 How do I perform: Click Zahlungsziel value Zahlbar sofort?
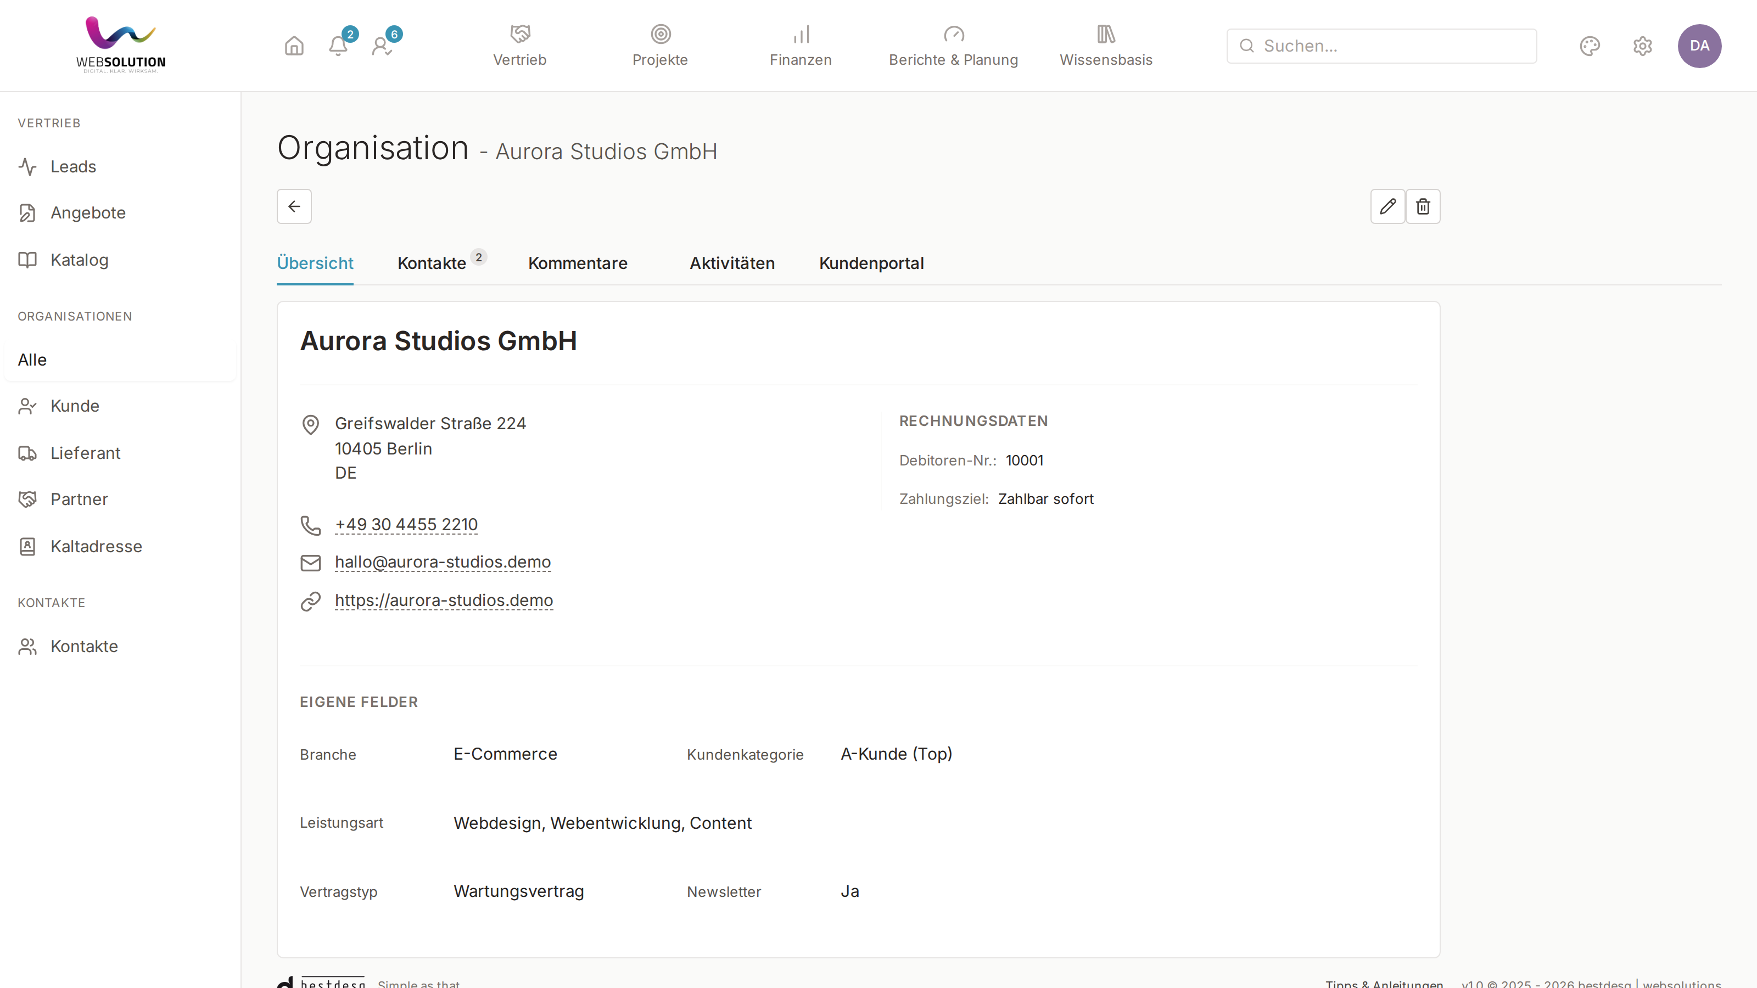click(1045, 498)
